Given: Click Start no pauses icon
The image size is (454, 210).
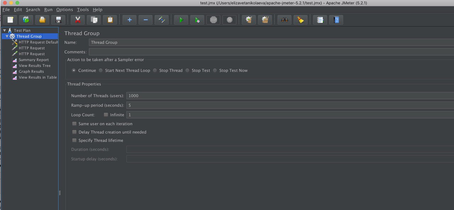Looking at the screenshot, I should (x=197, y=20).
